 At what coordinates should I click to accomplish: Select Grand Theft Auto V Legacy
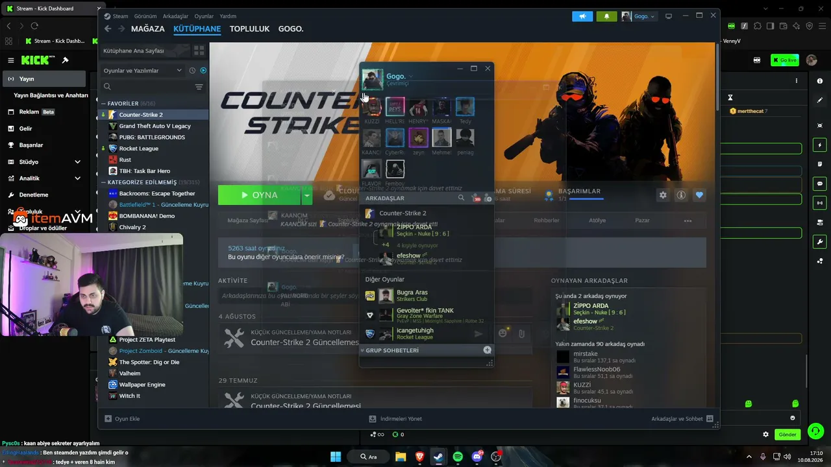click(x=155, y=126)
